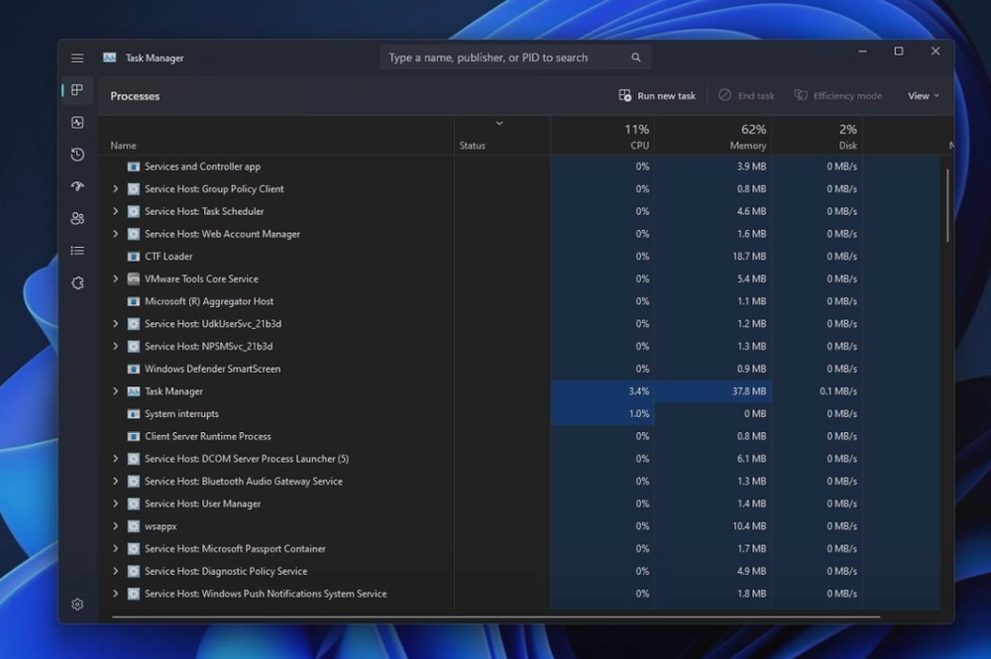This screenshot has width=991, height=659.
Task: Open the Performance tab in the sidebar
Action: coord(77,122)
